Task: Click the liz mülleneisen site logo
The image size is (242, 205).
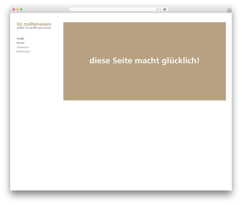Action: [34, 24]
